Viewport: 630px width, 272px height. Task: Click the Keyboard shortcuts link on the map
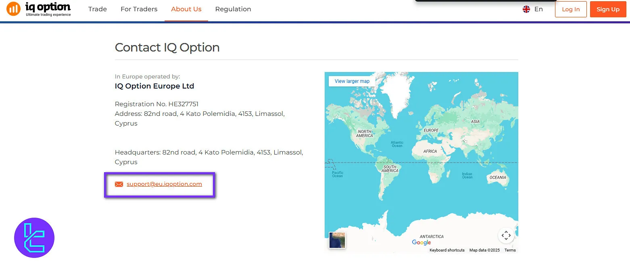pyautogui.click(x=446, y=250)
